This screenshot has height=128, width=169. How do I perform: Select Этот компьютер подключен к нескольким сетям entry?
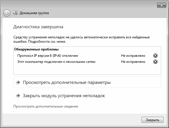pos(56,62)
